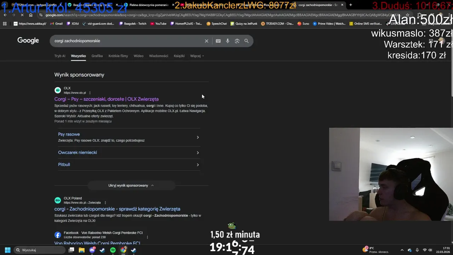Expand the Psy rasowe sitelink
This screenshot has width=453, height=255.
click(x=129, y=137)
